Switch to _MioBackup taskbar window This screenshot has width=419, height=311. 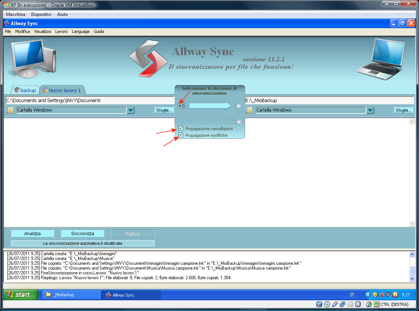[72, 295]
